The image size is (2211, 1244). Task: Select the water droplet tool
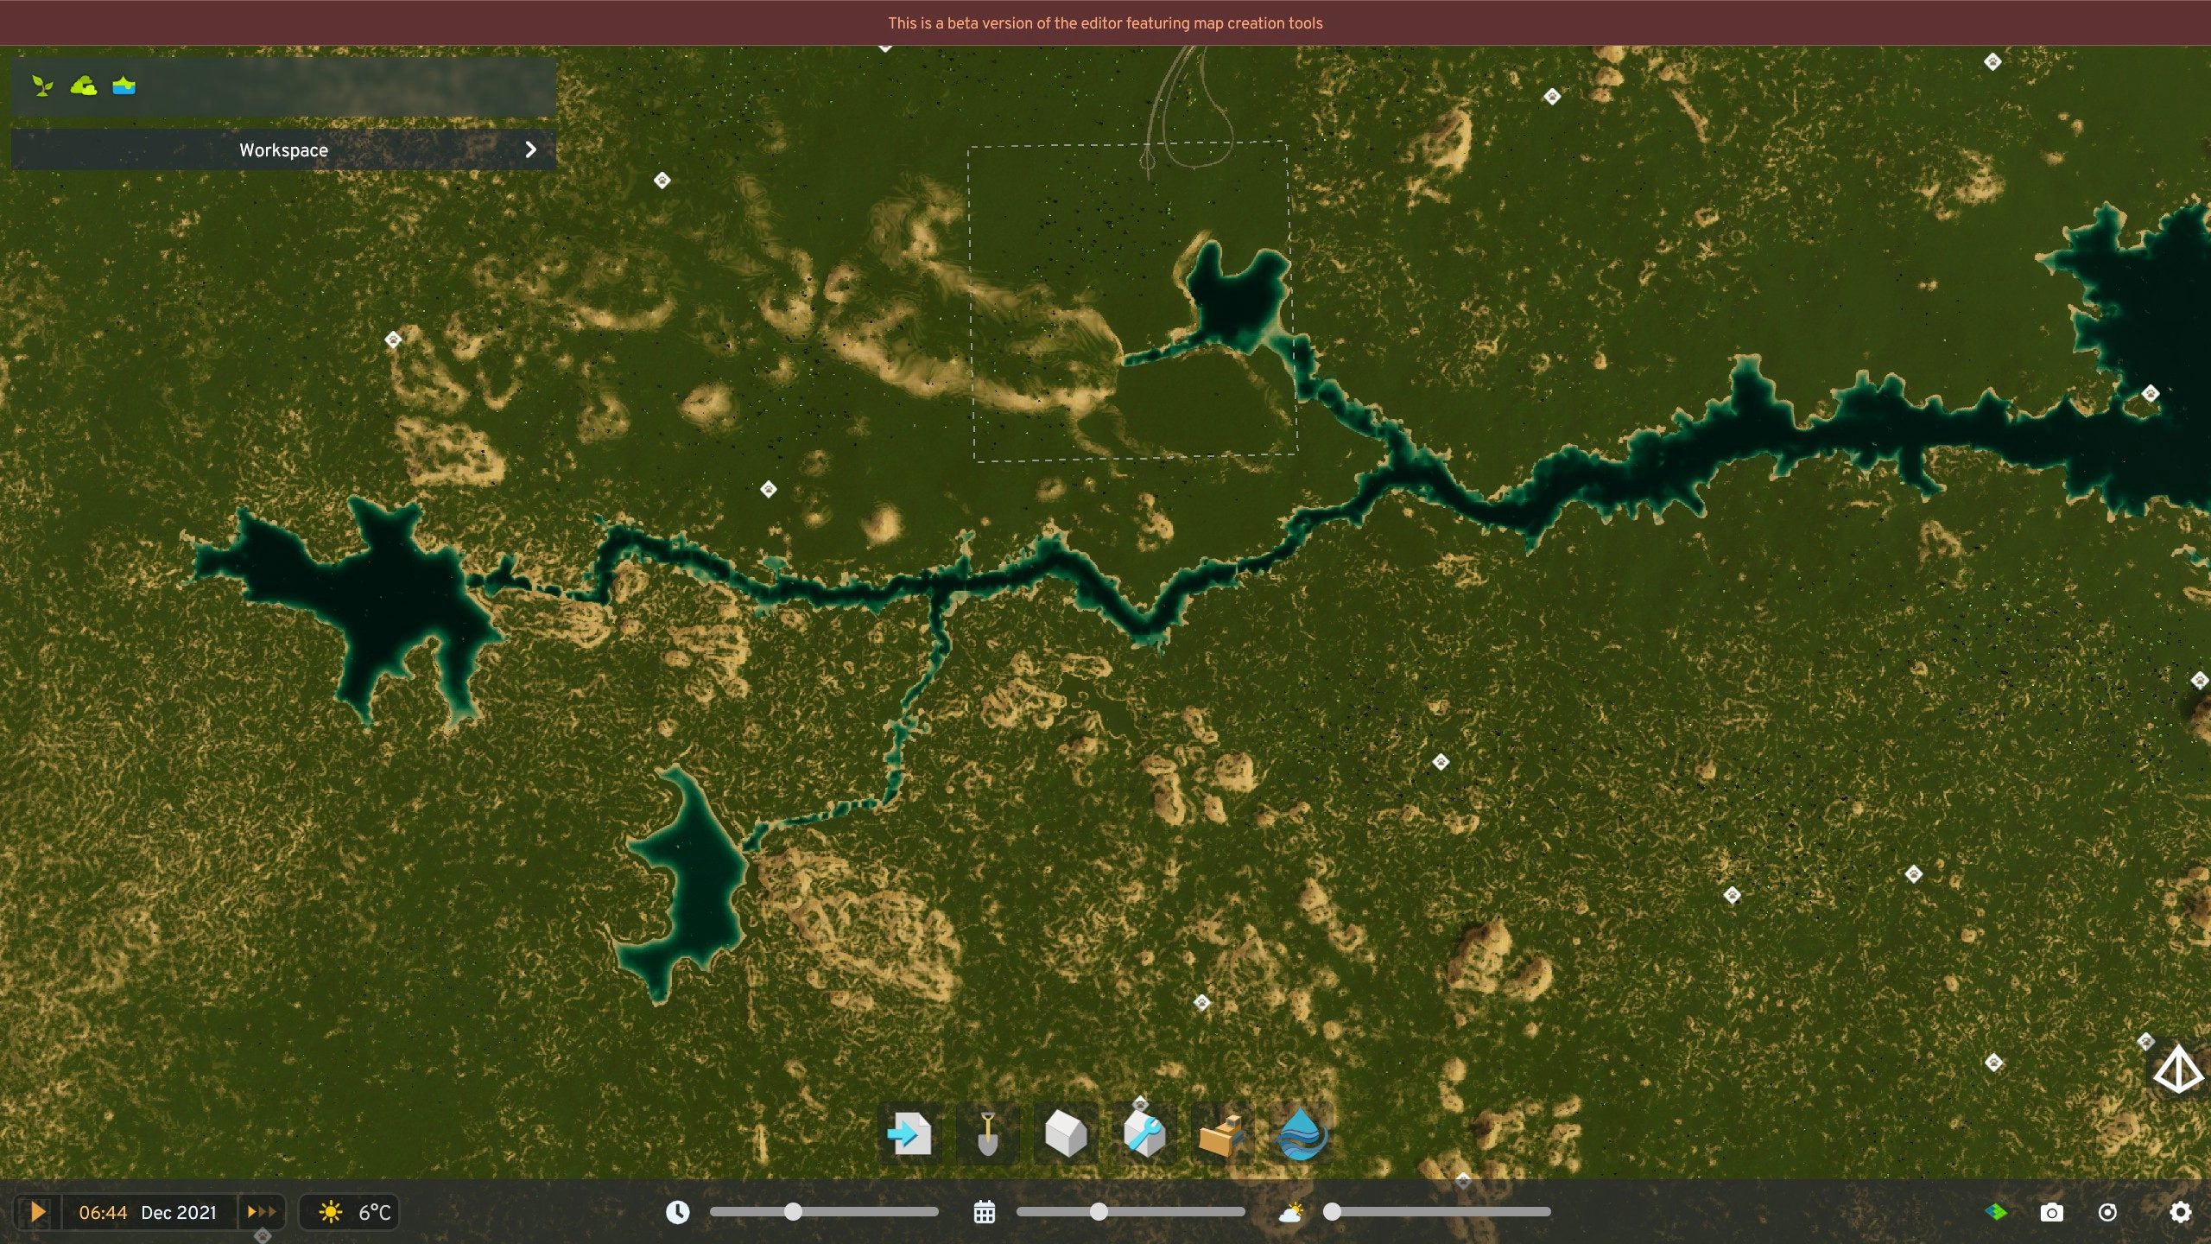pyautogui.click(x=1301, y=1133)
